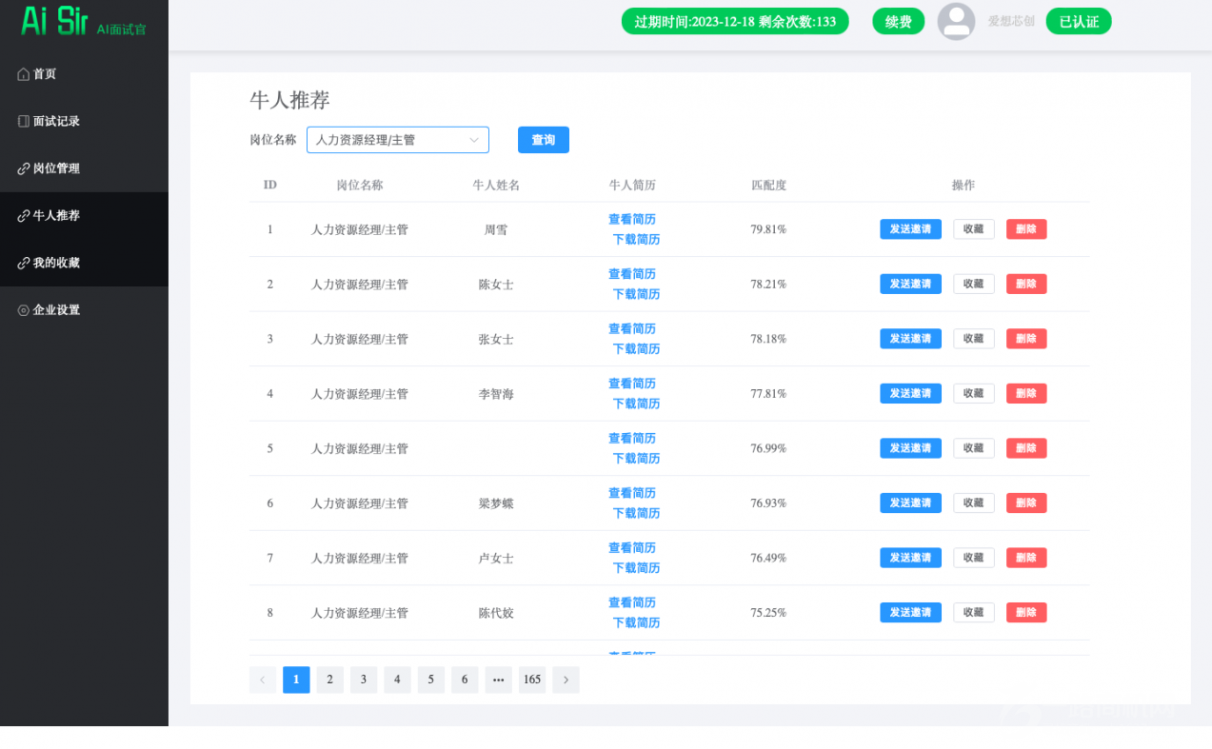Open the 岗位名称 dropdown

point(397,140)
